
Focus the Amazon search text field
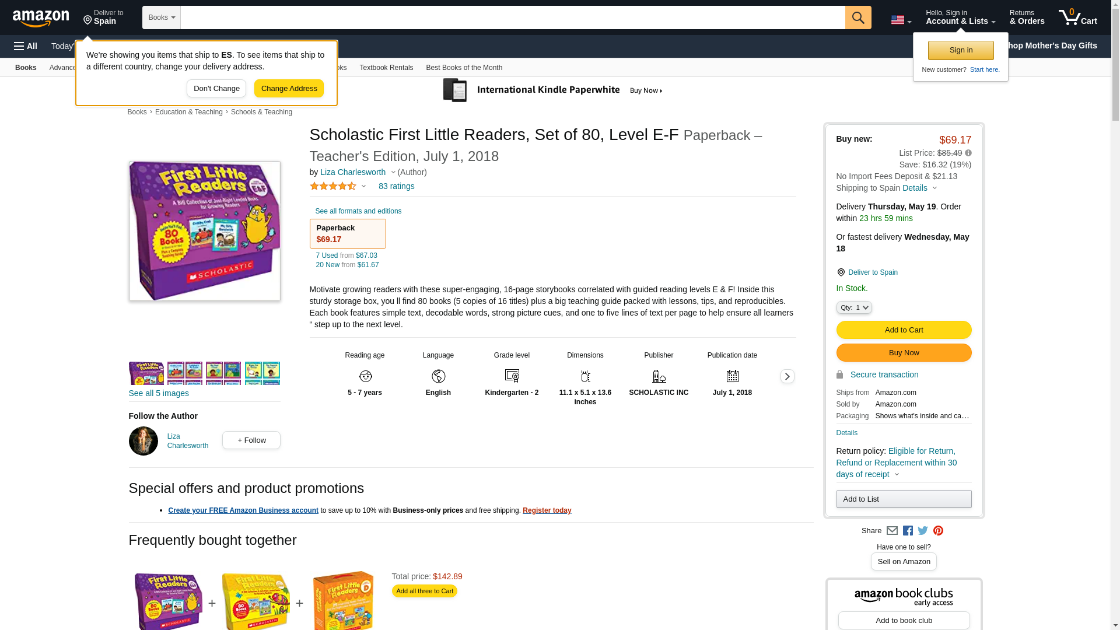512,17
